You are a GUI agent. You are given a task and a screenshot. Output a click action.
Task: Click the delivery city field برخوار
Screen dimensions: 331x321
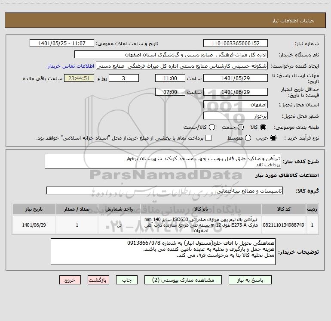pyautogui.click(x=236, y=116)
